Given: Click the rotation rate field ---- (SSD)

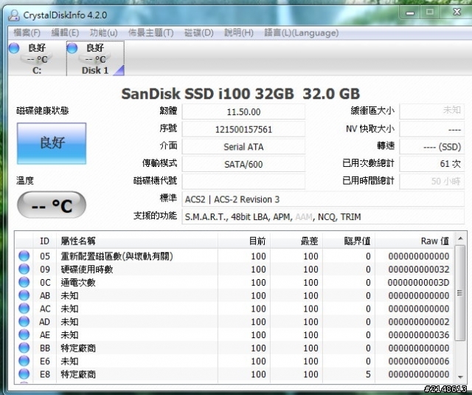Looking at the screenshot, I should click(431, 147).
